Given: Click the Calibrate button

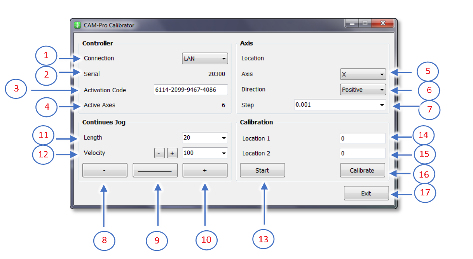Looking at the screenshot, I should point(362,170).
